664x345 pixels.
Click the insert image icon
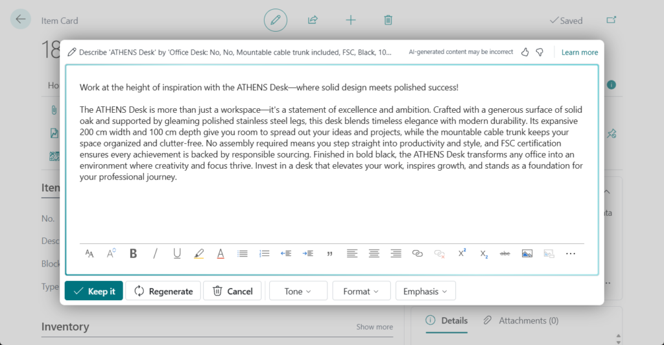click(527, 254)
